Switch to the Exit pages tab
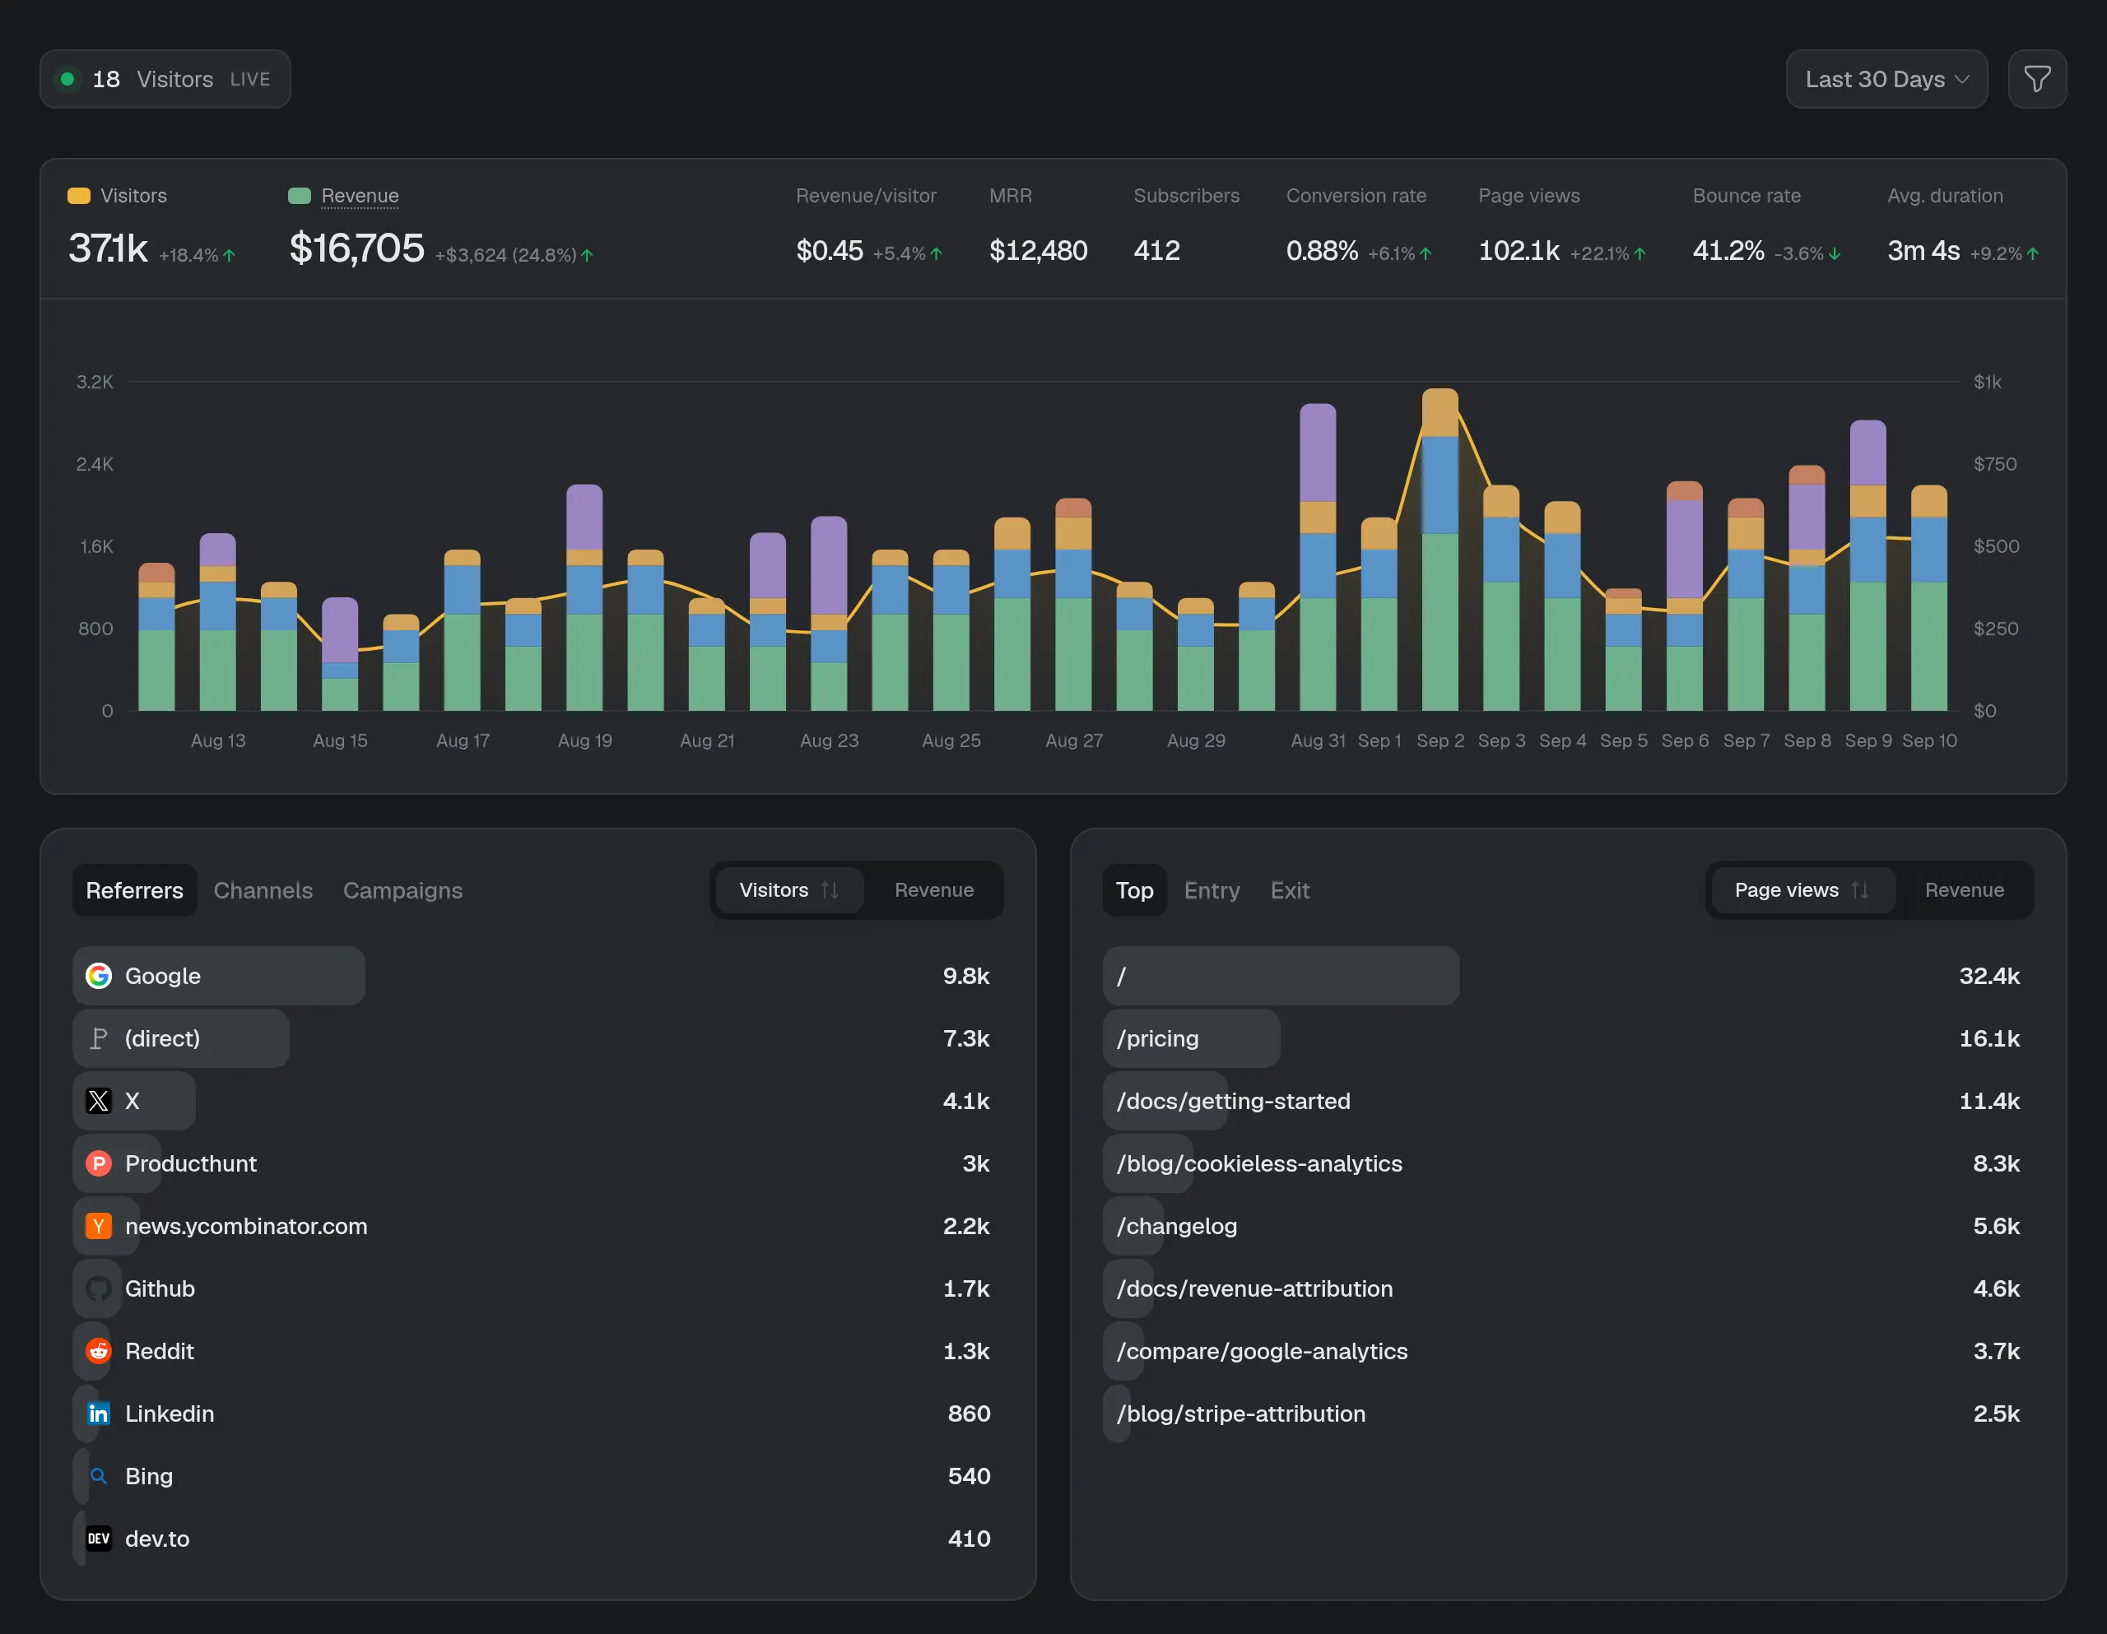 pos(1290,890)
